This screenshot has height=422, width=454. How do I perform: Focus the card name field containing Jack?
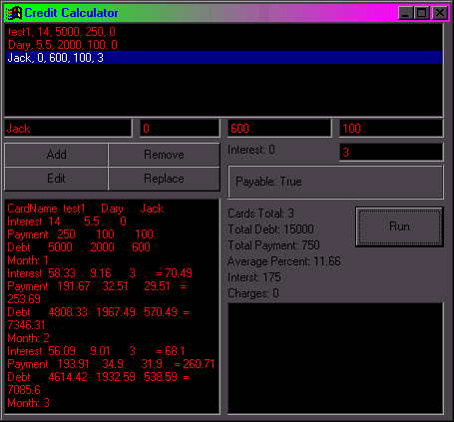pos(68,129)
